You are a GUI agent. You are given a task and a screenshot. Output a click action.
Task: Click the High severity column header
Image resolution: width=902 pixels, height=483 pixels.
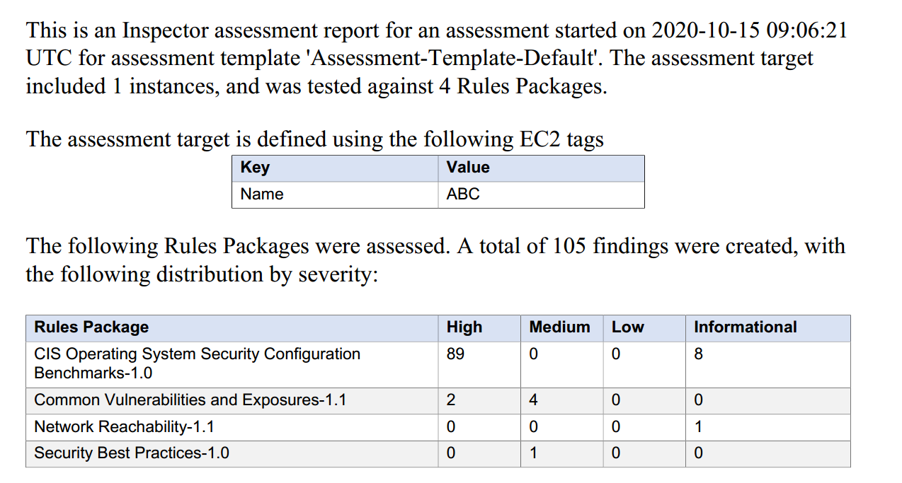tap(464, 327)
